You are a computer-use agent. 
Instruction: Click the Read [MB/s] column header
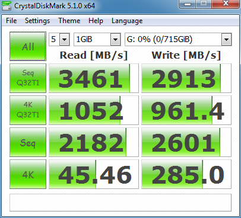point(94,55)
